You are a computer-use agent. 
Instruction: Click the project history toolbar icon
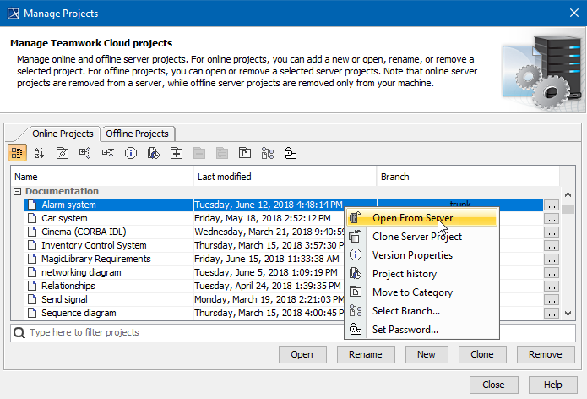click(154, 153)
